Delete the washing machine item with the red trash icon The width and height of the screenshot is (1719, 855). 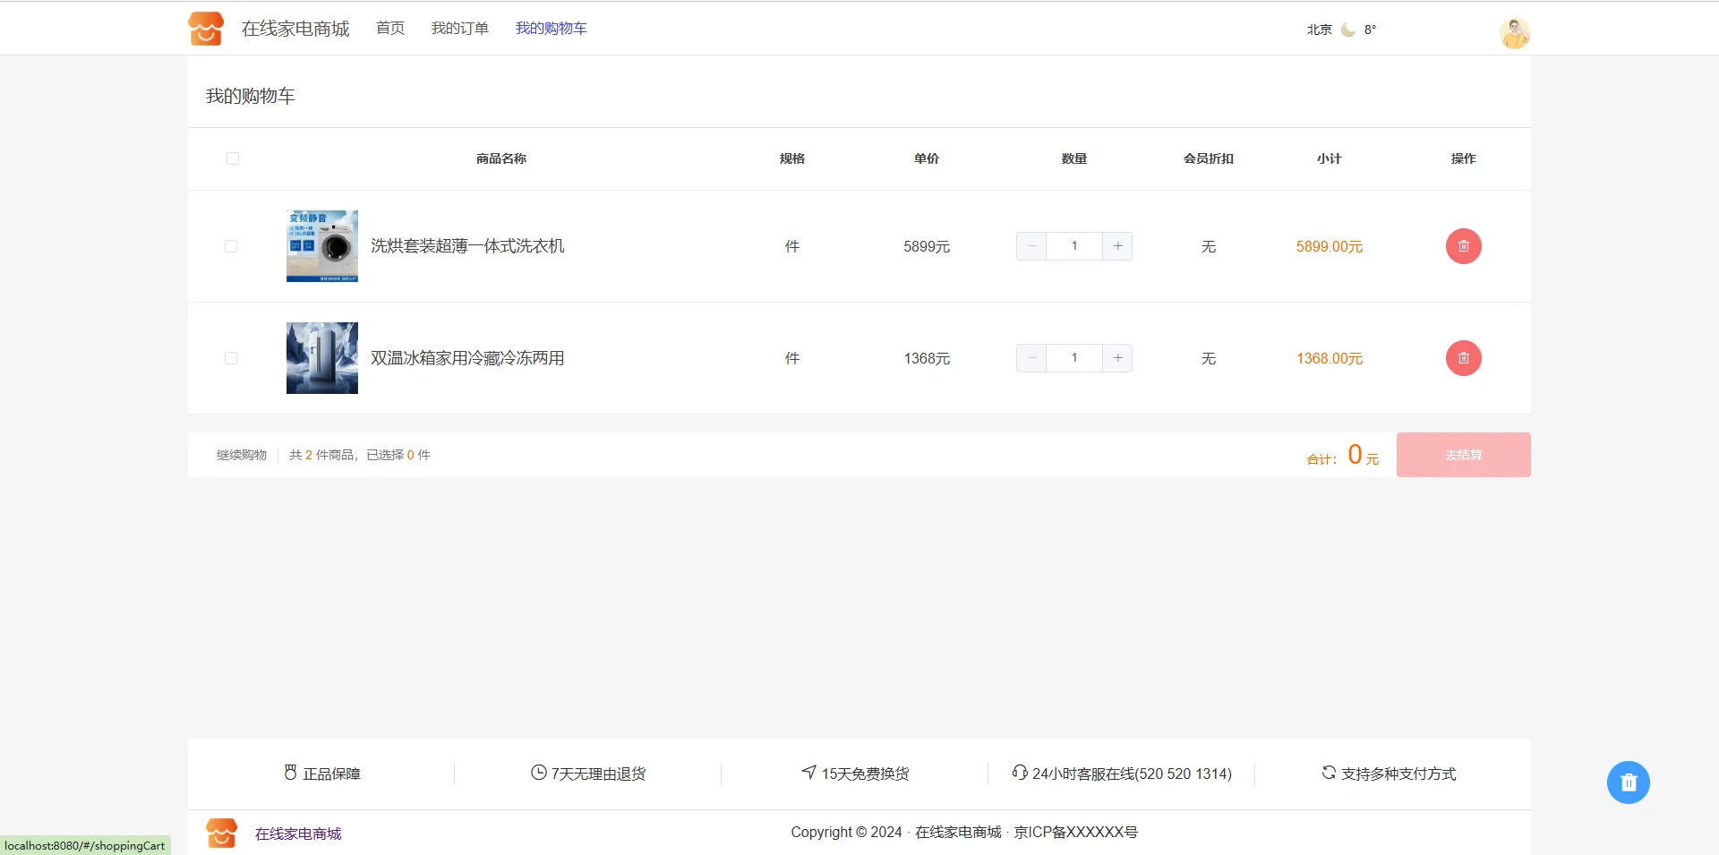pyautogui.click(x=1463, y=246)
